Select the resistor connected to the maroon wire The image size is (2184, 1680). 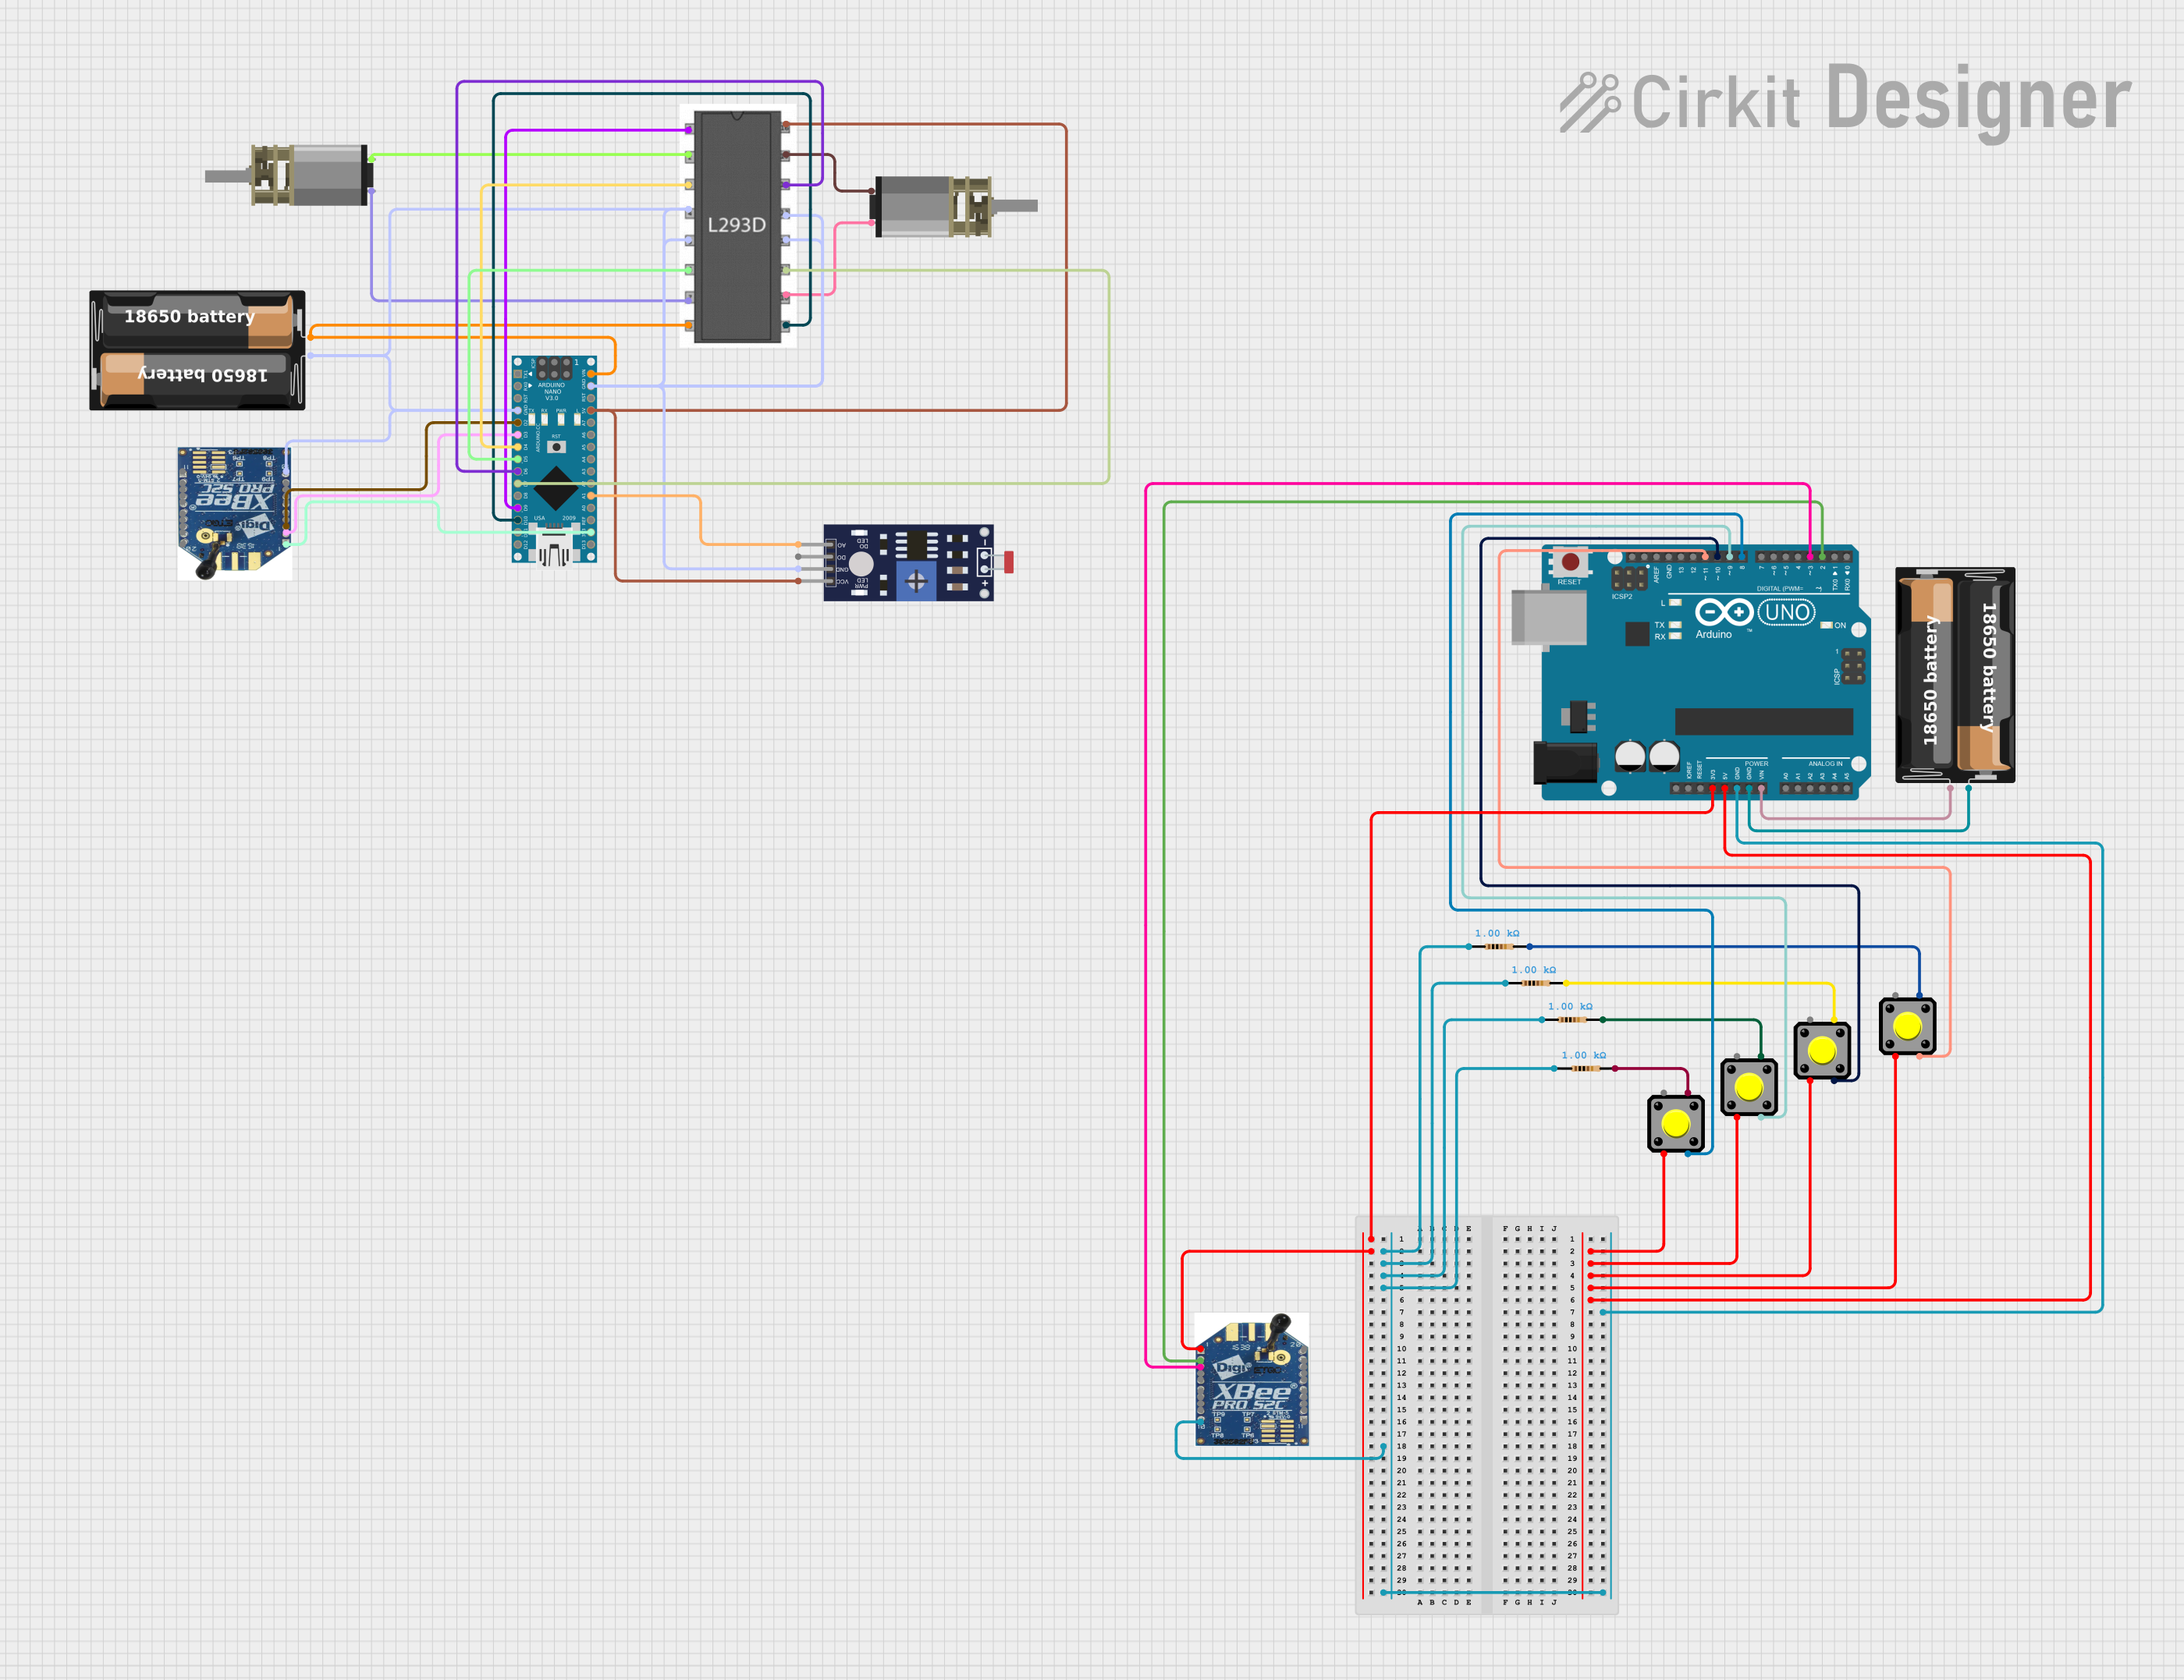[1585, 1069]
